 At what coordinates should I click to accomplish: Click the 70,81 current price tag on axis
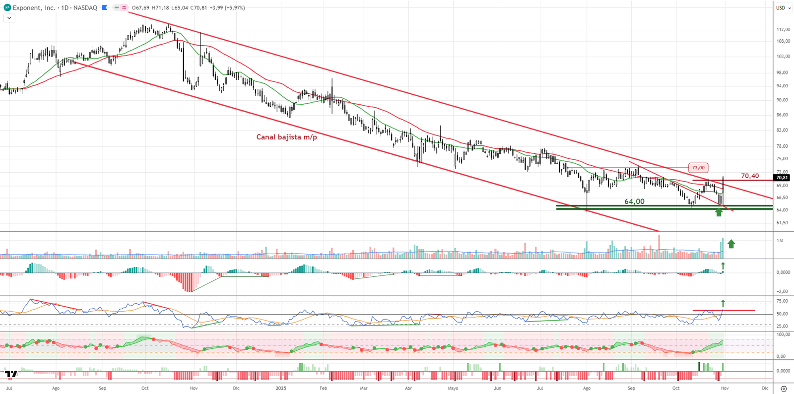(782, 178)
